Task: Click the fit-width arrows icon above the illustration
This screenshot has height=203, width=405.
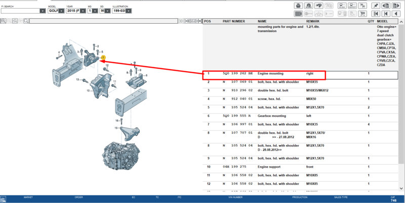Action: tap(198, 21)
